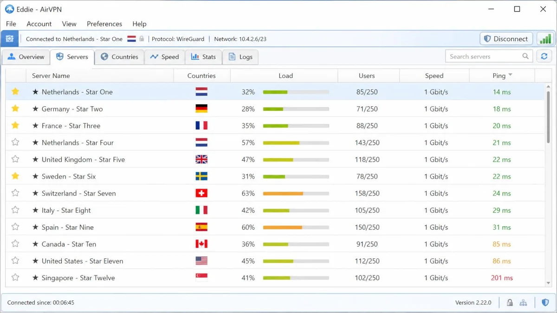Favorite Switzerland - Star Seven star
This screenshot has height=313, width=557.
(x=15, y=193)
